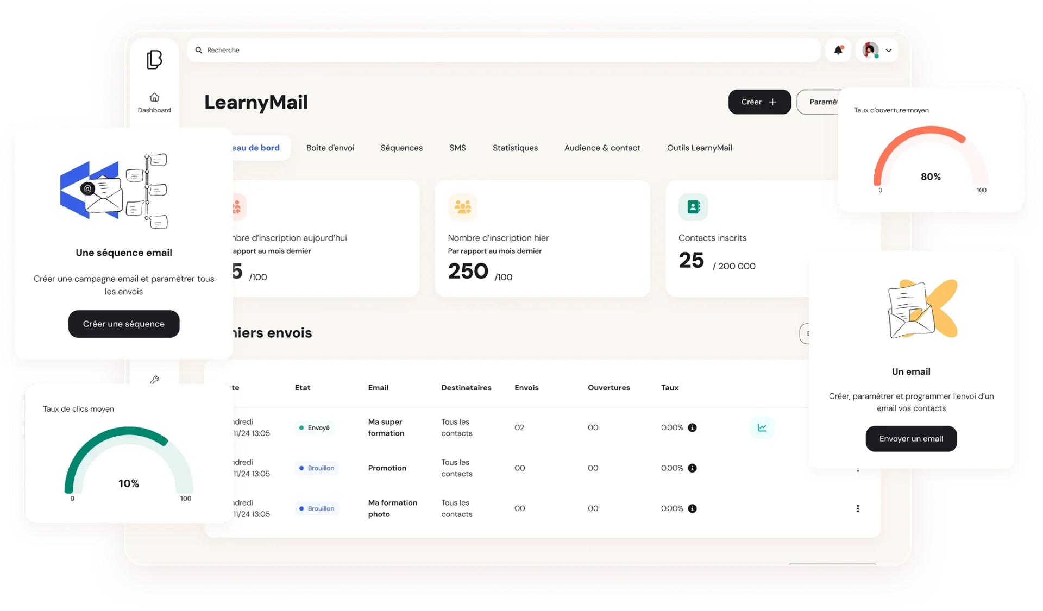Click the plus icon in the Créer button
The width and height of the screenshot is (1043, 611).
pyautogui.click(x=772, y=102)
